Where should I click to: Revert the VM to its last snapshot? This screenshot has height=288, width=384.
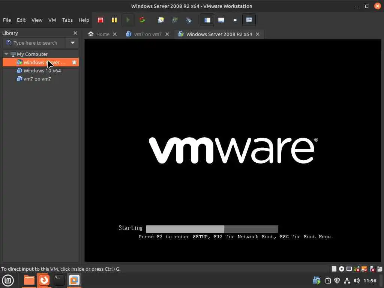(x=175, y=20)
